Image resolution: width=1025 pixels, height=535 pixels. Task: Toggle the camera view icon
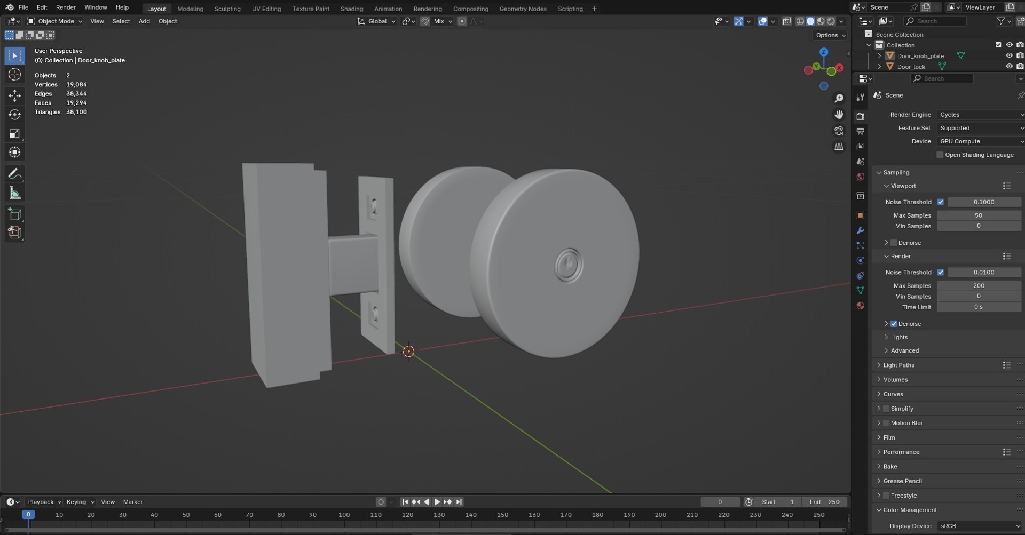click(x=839, y=131)
